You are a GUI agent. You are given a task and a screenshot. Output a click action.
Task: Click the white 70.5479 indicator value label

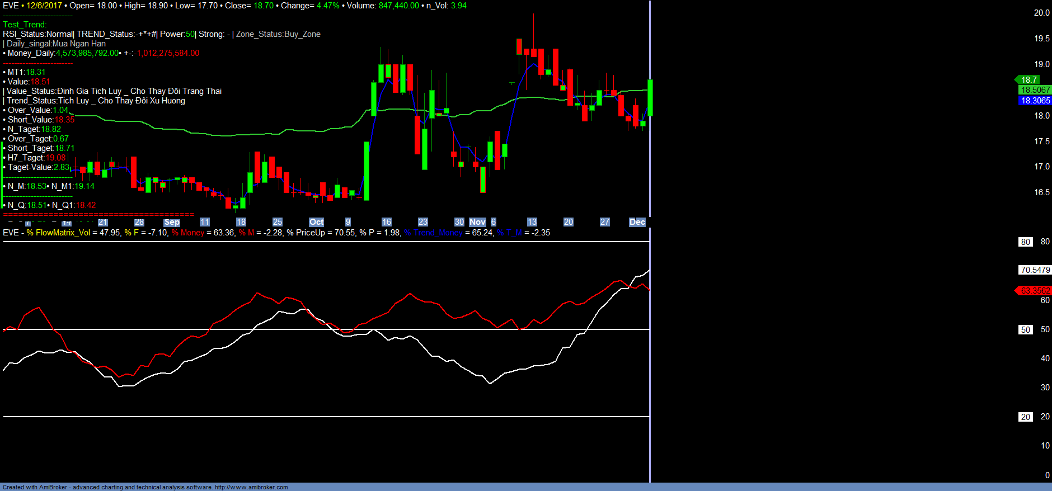tap(1035, 270)
